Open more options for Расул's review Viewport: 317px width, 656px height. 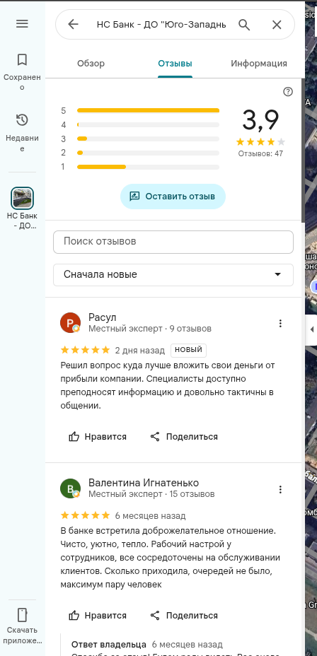pyautogui.click(x=281, y=323)
